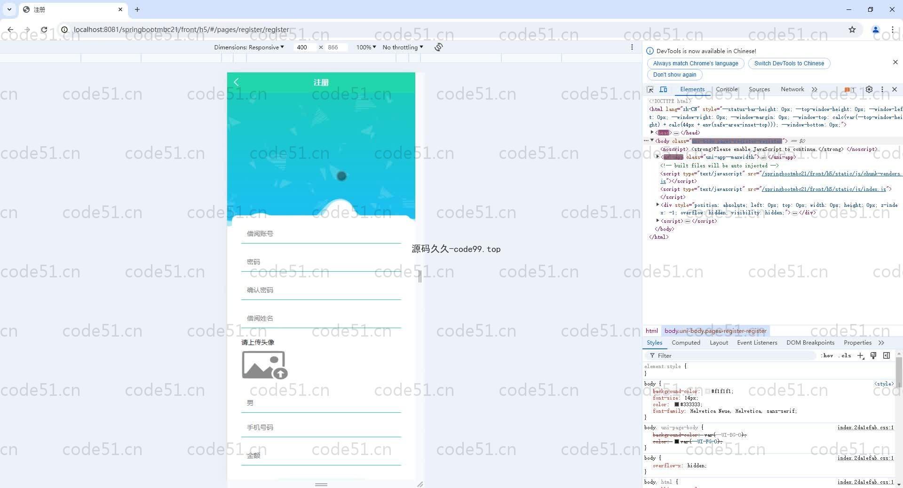Click the 手机号码 input field
This screenshot has width=903, height=488.
pos(321,427)
